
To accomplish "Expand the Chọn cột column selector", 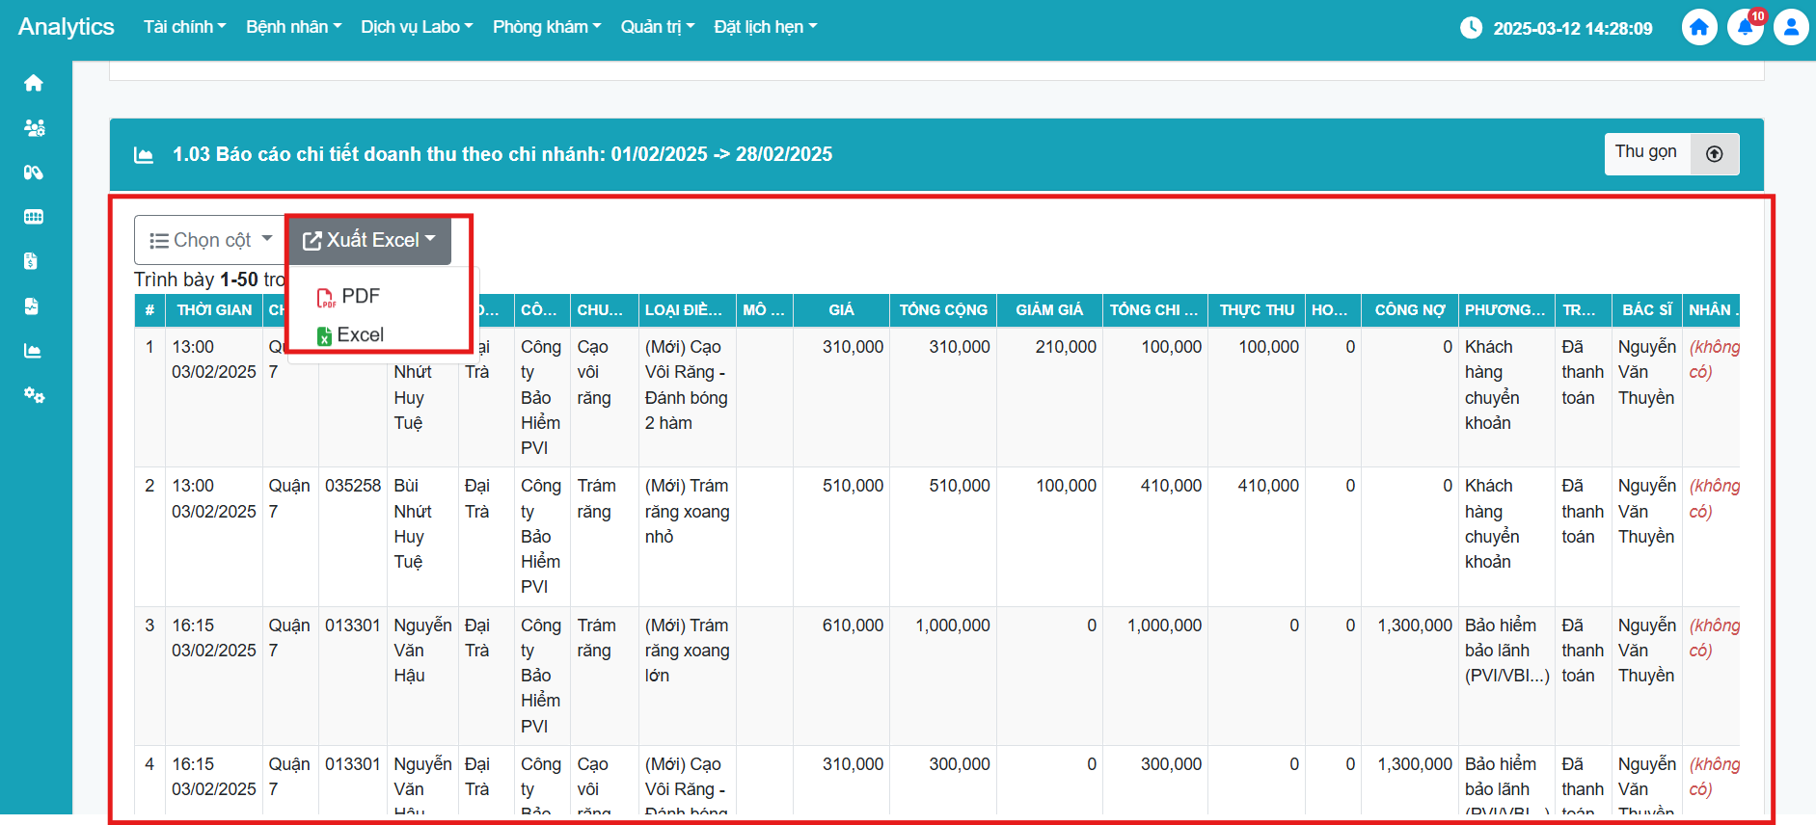I will (x=210, y=240).
